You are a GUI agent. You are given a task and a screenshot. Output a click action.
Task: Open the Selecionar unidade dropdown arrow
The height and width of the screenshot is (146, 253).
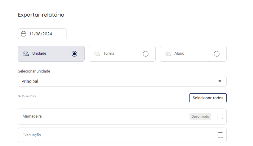coord(220,81)
